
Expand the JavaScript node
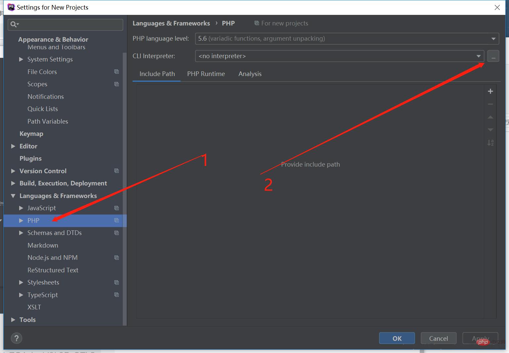(21, 208)
